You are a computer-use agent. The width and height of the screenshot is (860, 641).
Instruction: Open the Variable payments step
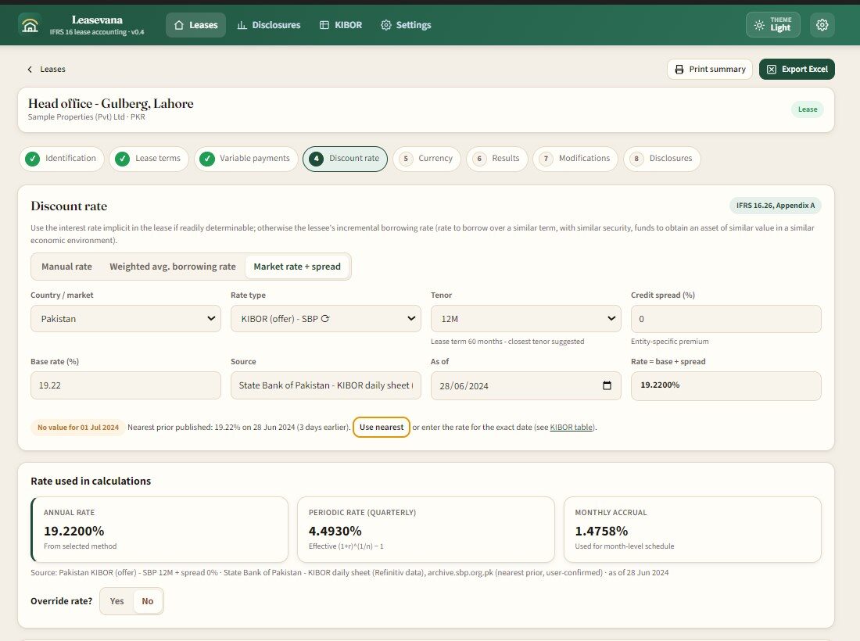[245, 159]
